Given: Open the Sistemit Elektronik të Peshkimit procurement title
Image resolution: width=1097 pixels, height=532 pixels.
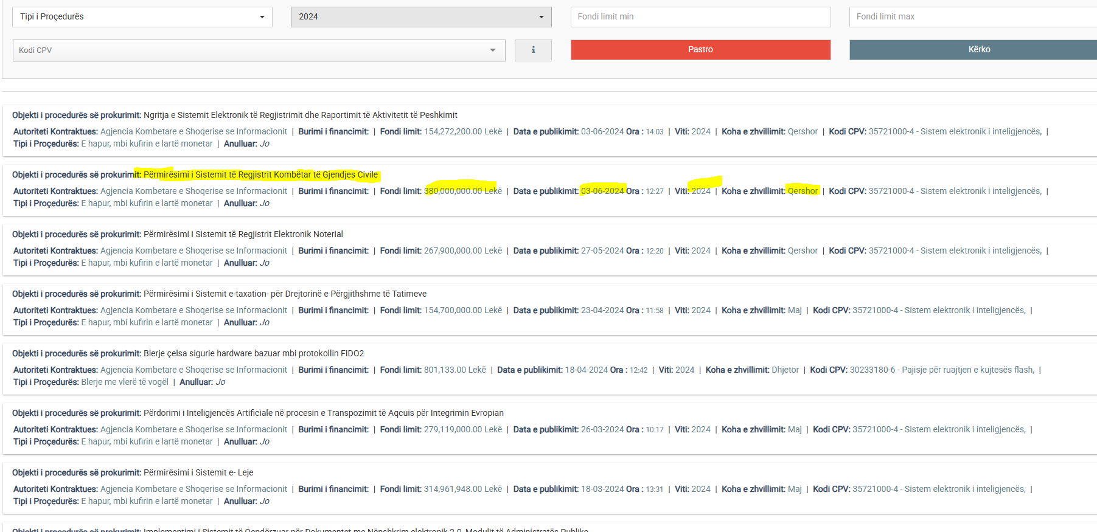Looking at the screenshot, I should click(300, 115).
